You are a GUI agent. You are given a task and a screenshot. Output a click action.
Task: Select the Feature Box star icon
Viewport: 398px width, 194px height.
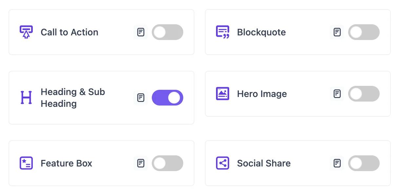26,163
